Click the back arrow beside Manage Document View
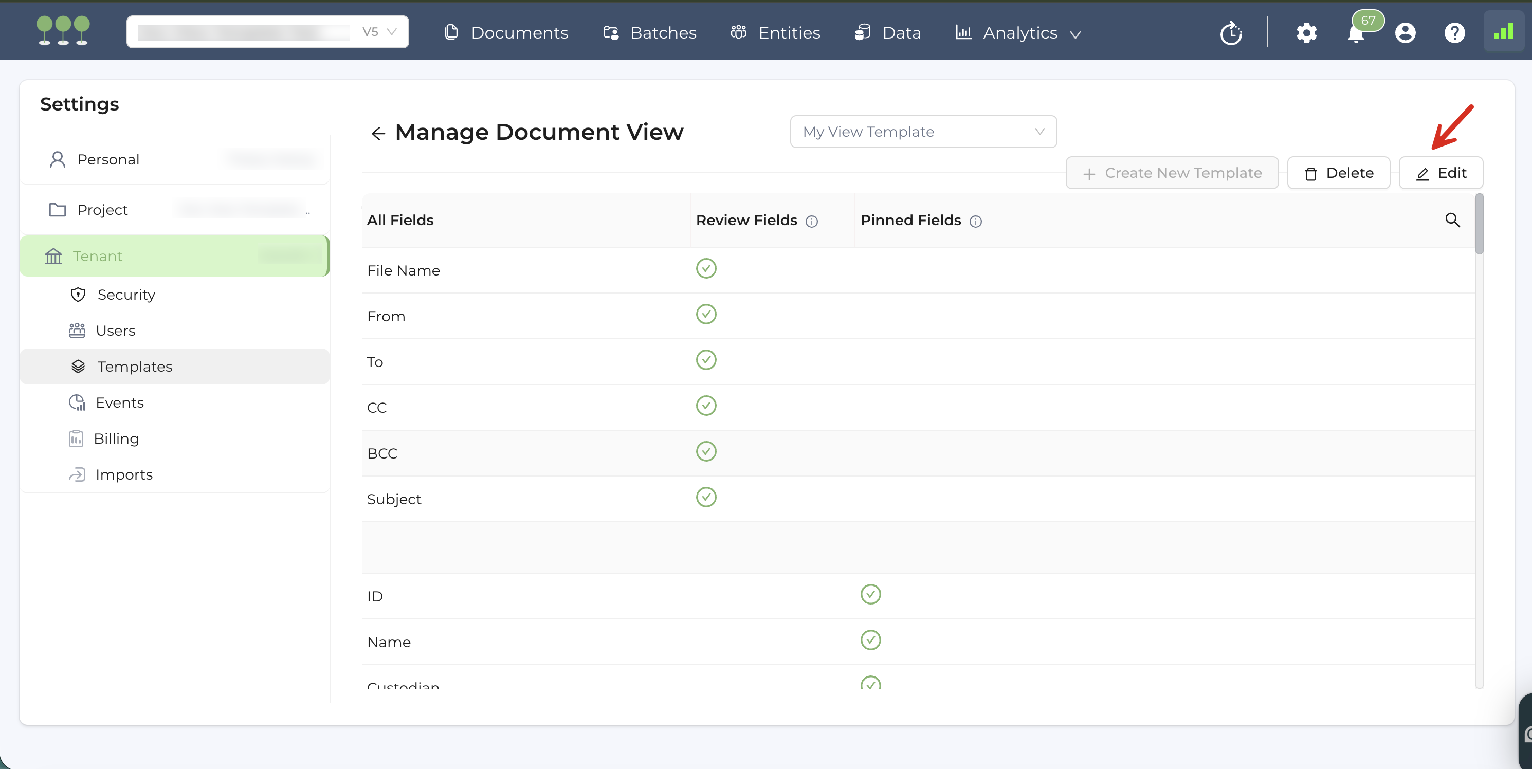Image resolution: width=1532 pixels, height=769 pixels. [x=378, y=133]
